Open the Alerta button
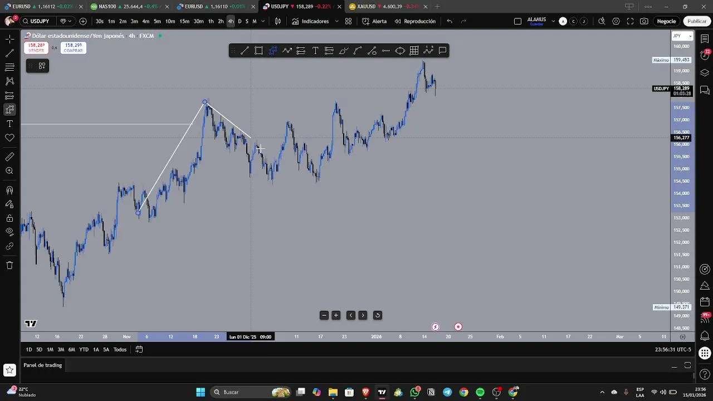The height and width of the screenshot is (401, 713). (x=374, y=21)
